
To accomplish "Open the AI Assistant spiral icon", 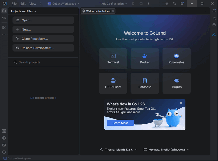I will click(x=167, y=4).
